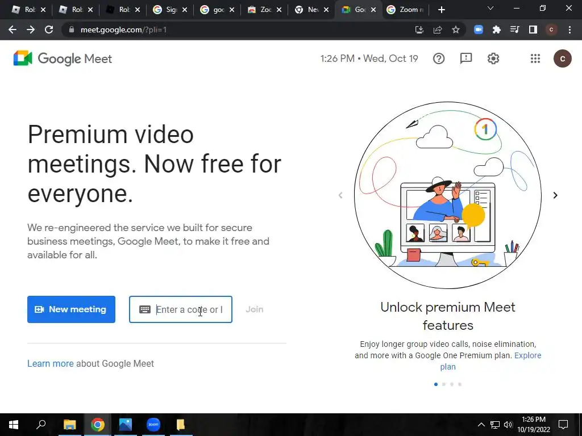Open the Google apps grid
The height and width of the screenshot is (436, 582).
coord(535,58)
